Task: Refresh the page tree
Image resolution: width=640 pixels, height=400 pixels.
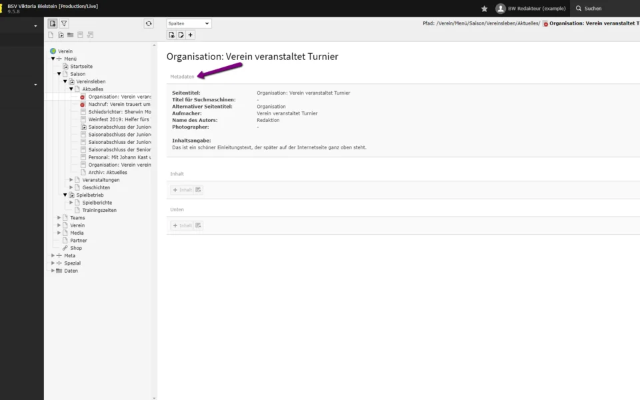Action: coord(149,23)
